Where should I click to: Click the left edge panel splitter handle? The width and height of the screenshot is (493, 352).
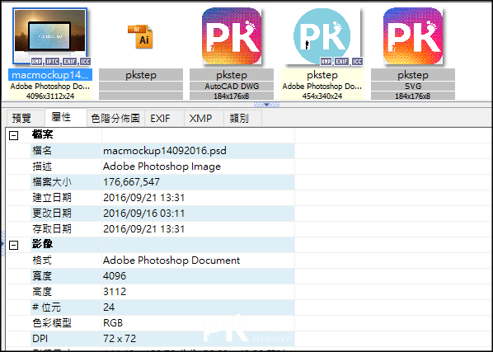2,243
